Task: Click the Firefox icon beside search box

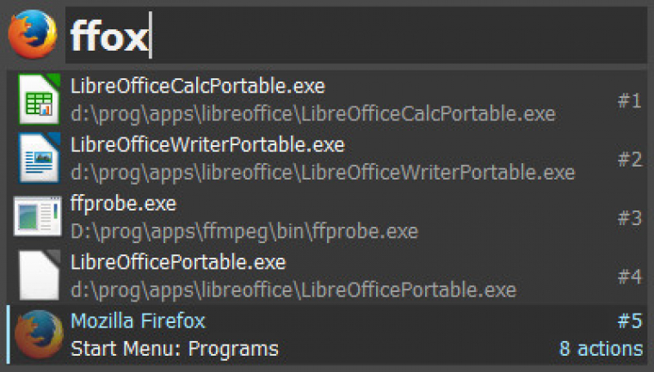Action: [x=33, y=34]
